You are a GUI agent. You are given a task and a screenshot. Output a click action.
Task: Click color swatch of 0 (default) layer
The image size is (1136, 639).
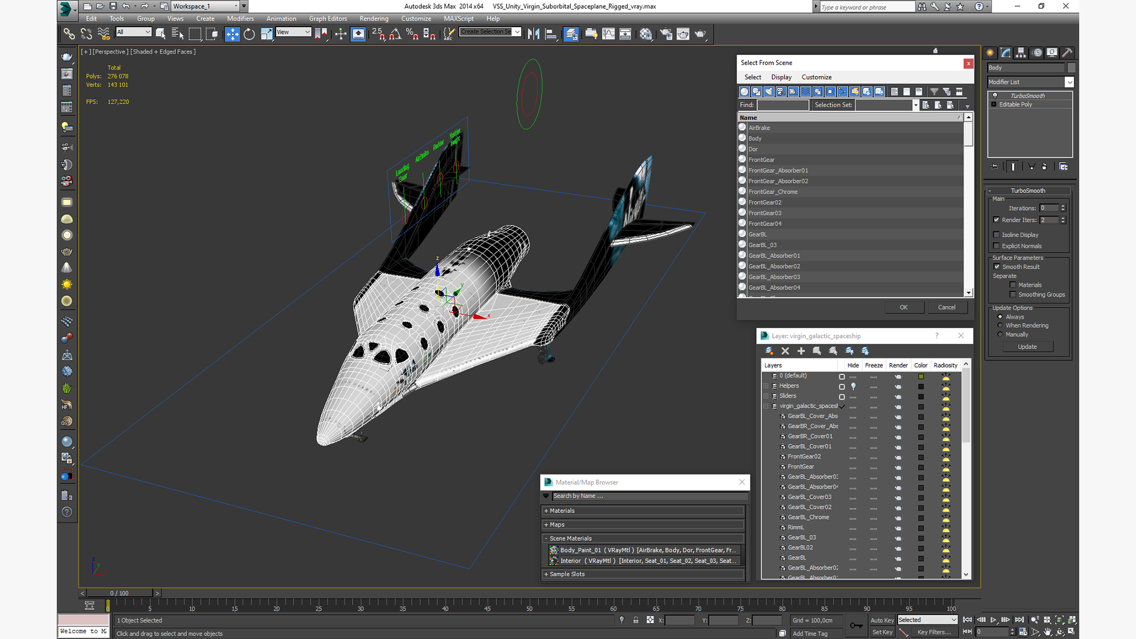[x=921, y=376]
